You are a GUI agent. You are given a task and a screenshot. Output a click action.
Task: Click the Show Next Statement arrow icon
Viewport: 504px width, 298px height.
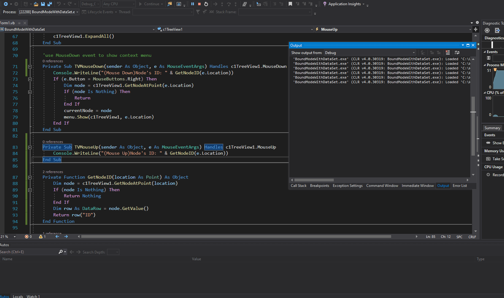click(215, 4)
